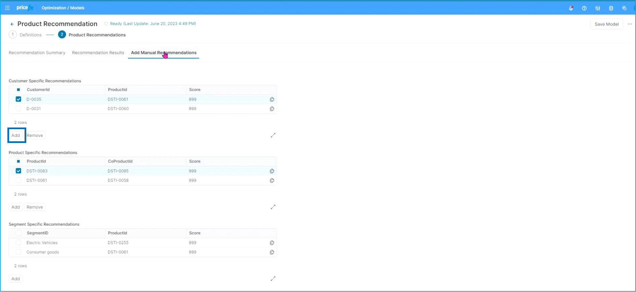Click the Electric Vehicles segment cell
The width and height of the screenshot is (636, 292).
point(42,243)
